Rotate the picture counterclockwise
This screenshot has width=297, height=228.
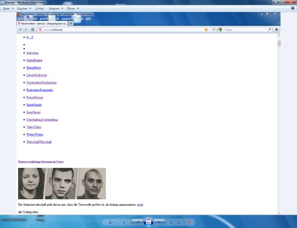(171, 222)
